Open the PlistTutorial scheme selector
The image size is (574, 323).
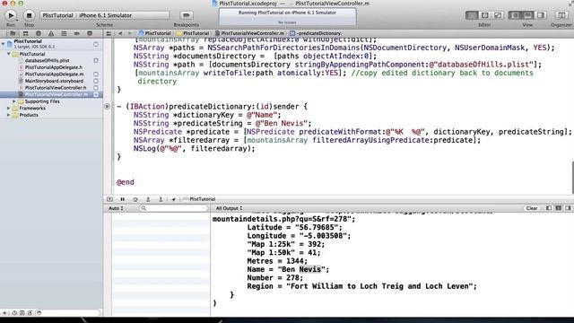tap(57, 15)
